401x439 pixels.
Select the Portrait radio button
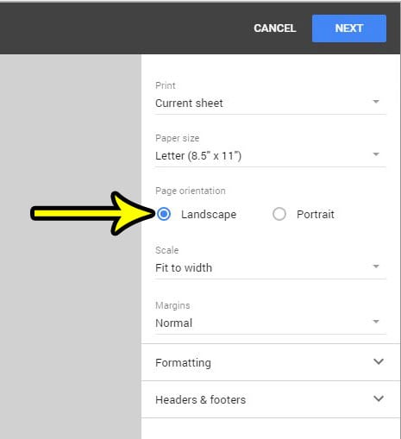(279, 214)
